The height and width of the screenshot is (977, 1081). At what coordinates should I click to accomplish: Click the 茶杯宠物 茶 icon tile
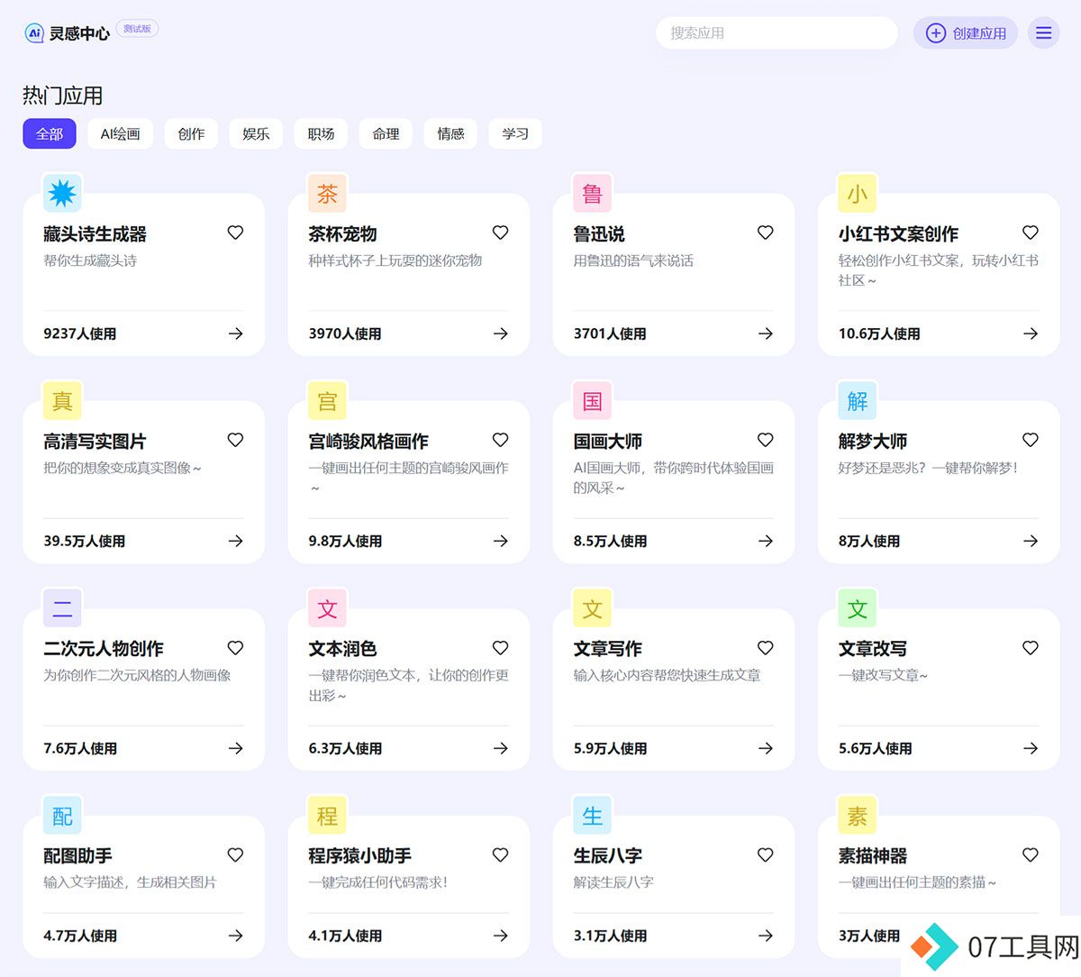coord(327,193)
